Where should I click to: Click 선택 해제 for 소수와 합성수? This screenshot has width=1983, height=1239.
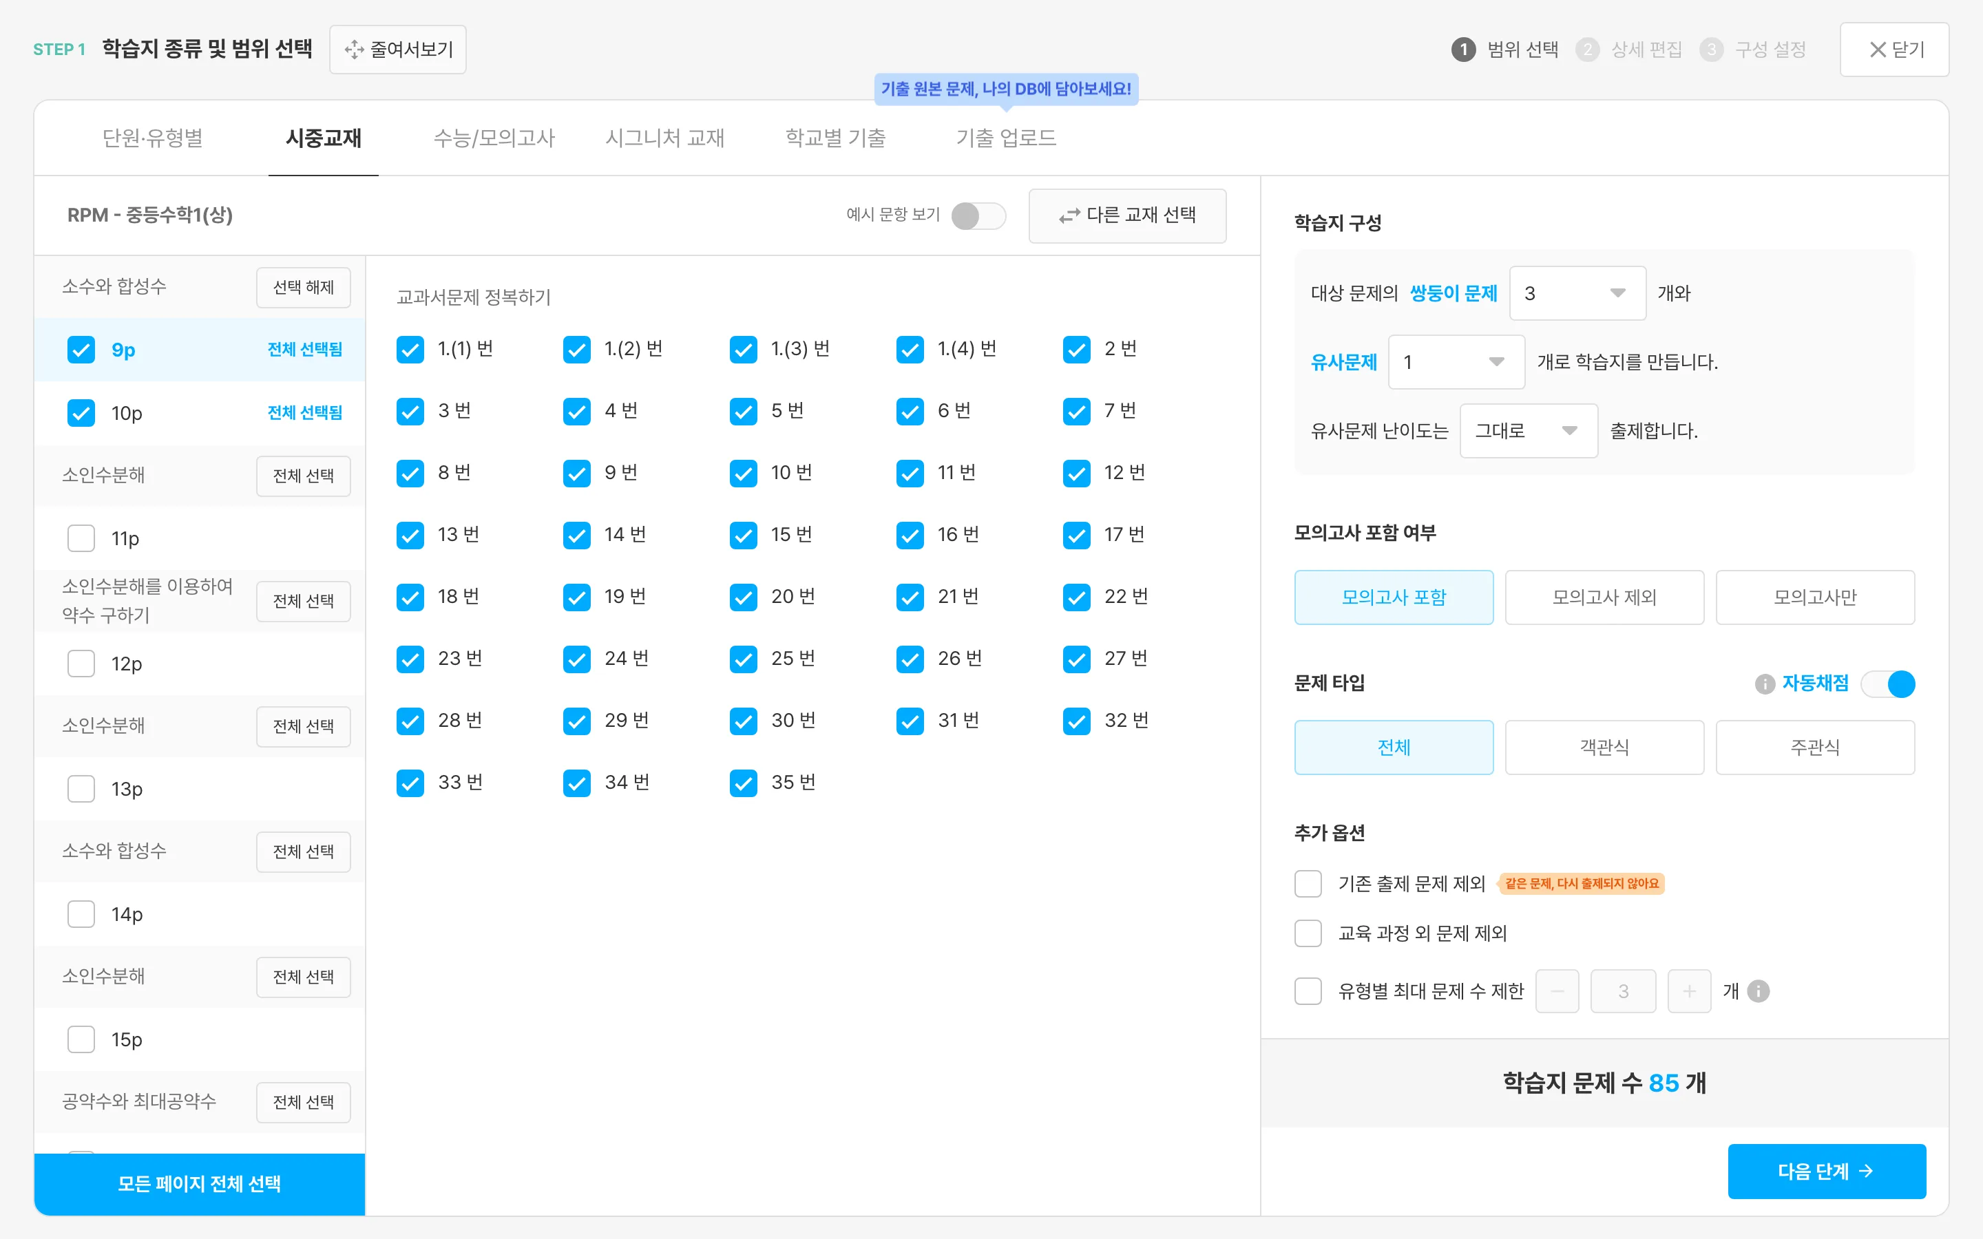click(x=303, y=288)
